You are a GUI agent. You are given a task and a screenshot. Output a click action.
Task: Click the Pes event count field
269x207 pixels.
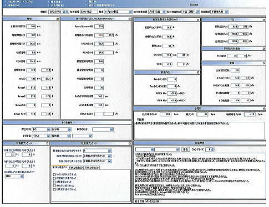[x=172, y=79]
